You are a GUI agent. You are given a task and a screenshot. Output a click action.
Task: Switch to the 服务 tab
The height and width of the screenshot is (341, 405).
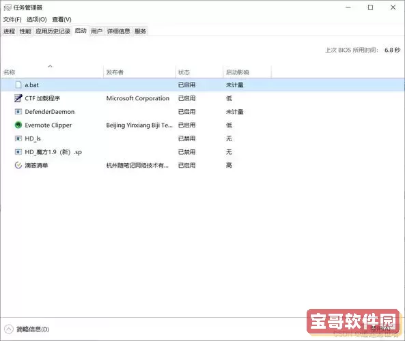(141, 31)
